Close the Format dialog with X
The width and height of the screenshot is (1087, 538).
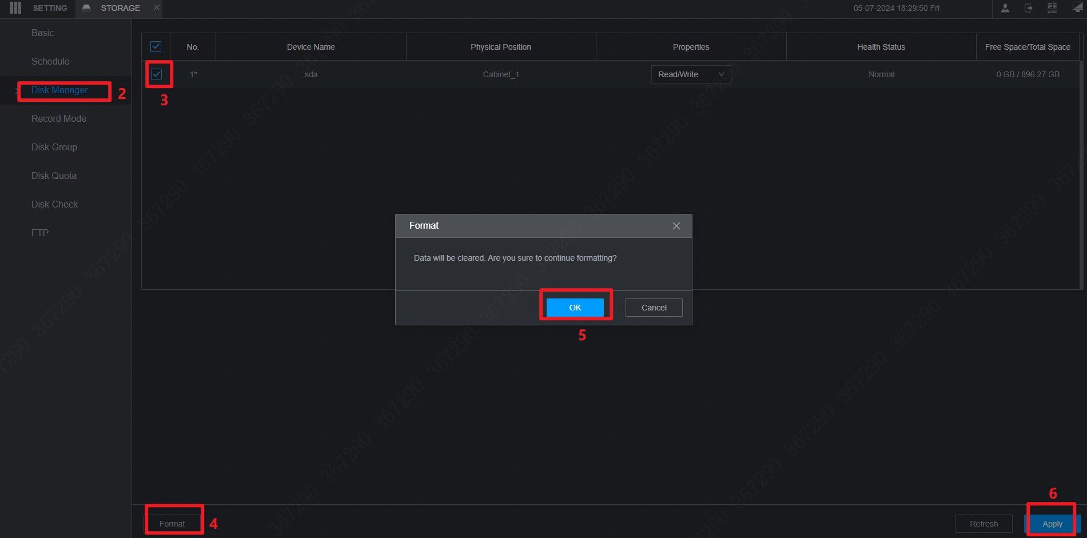676,226
